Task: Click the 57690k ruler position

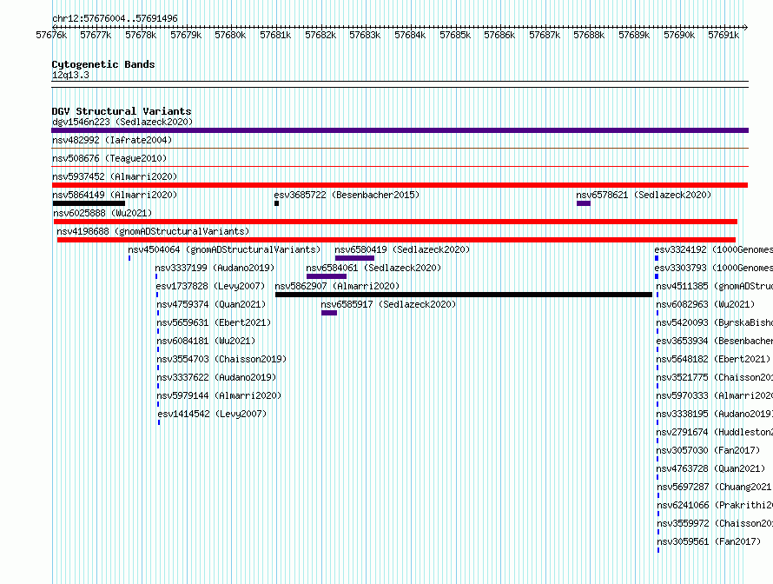Action: tap(679, 35)
